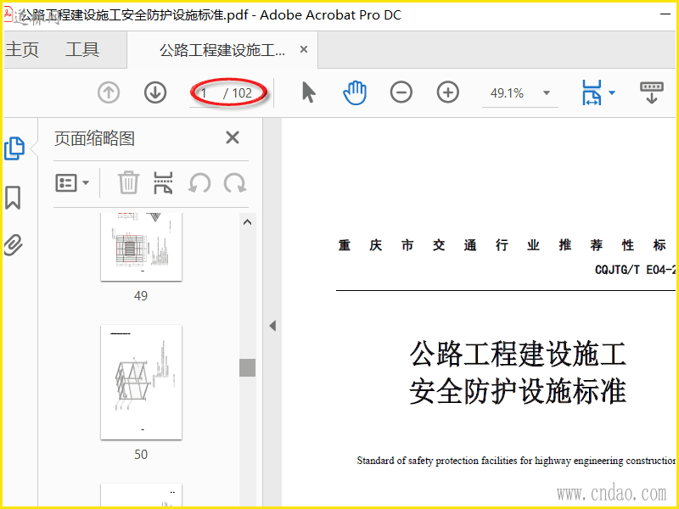Click the English subtitle line in document

(516, 461)
